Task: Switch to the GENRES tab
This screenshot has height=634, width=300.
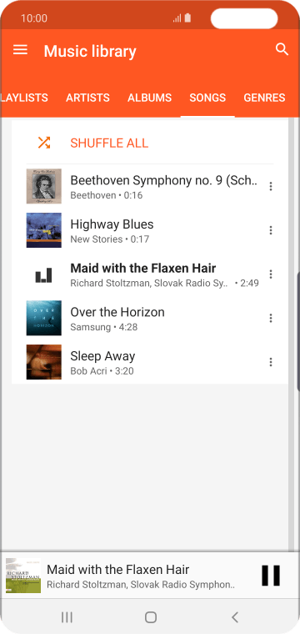Action: point(264,98)
